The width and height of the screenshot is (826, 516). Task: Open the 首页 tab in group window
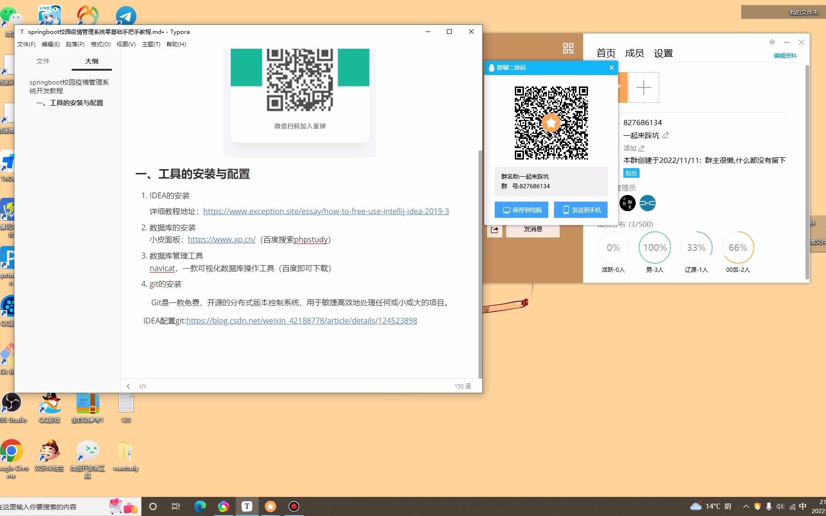coord(606,53)
